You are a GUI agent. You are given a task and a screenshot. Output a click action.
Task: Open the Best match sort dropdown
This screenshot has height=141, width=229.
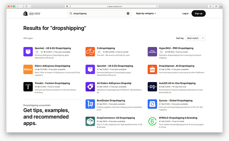point(196,38)
